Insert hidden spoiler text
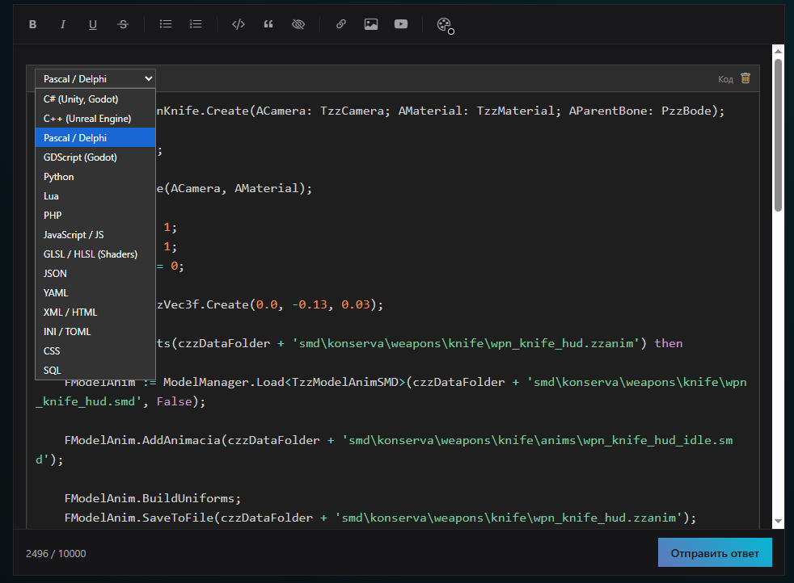 (298, 24)
